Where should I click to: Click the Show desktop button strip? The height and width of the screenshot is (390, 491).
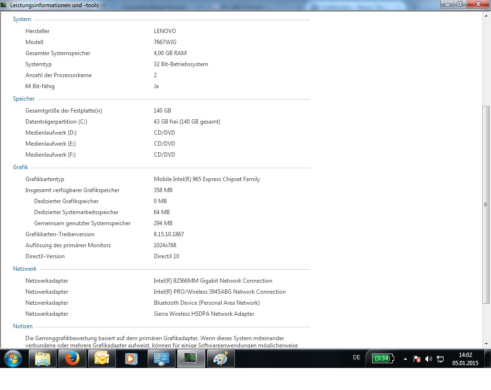point(489,358)
